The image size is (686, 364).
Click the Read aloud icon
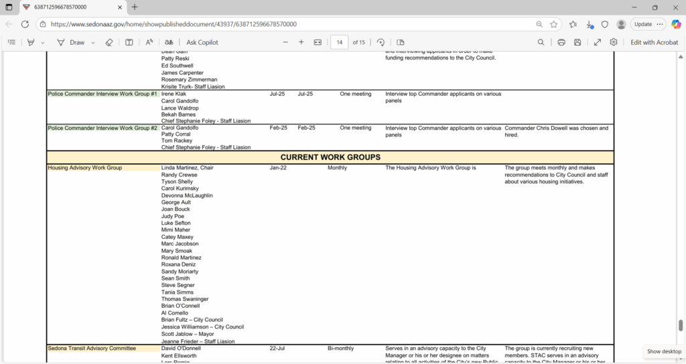149,42
